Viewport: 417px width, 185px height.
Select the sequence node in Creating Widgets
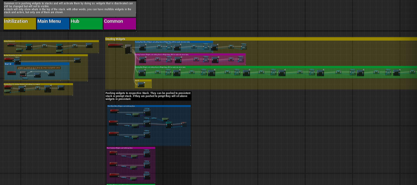pos(128,49)
